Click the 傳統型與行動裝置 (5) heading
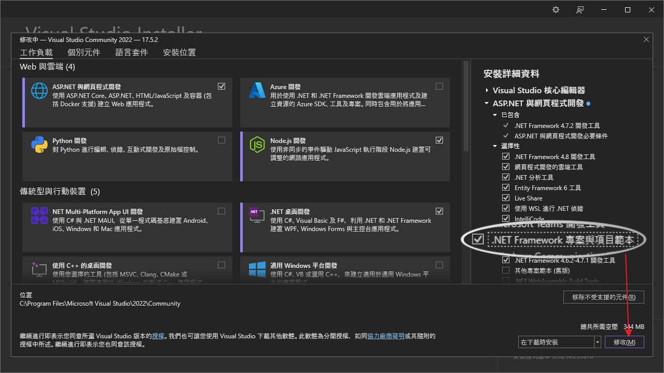The image size is (664, 373). coord(60,192)
